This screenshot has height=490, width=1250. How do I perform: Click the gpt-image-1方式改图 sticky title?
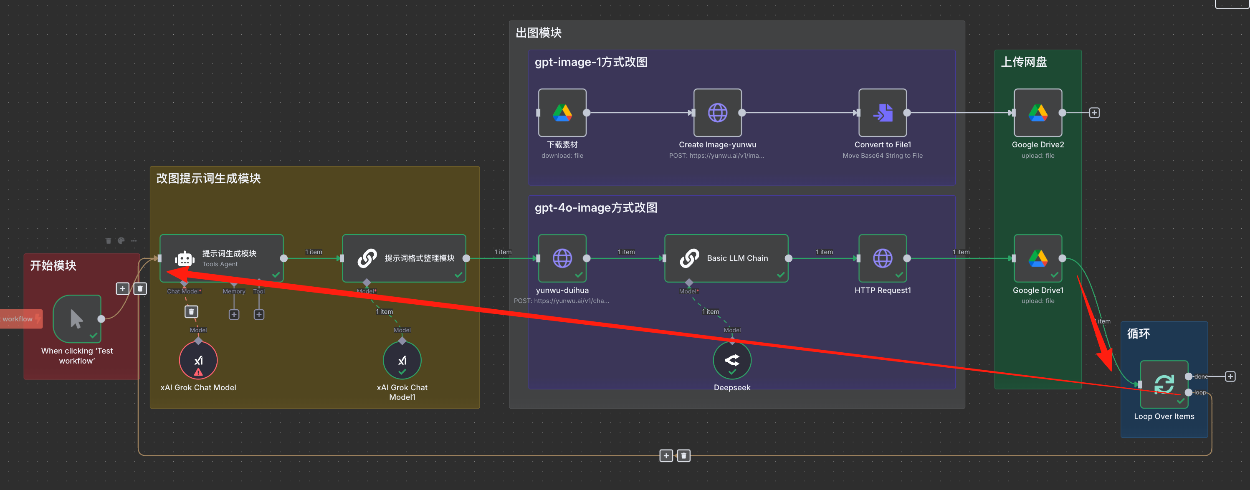click(x=590, y=62)
